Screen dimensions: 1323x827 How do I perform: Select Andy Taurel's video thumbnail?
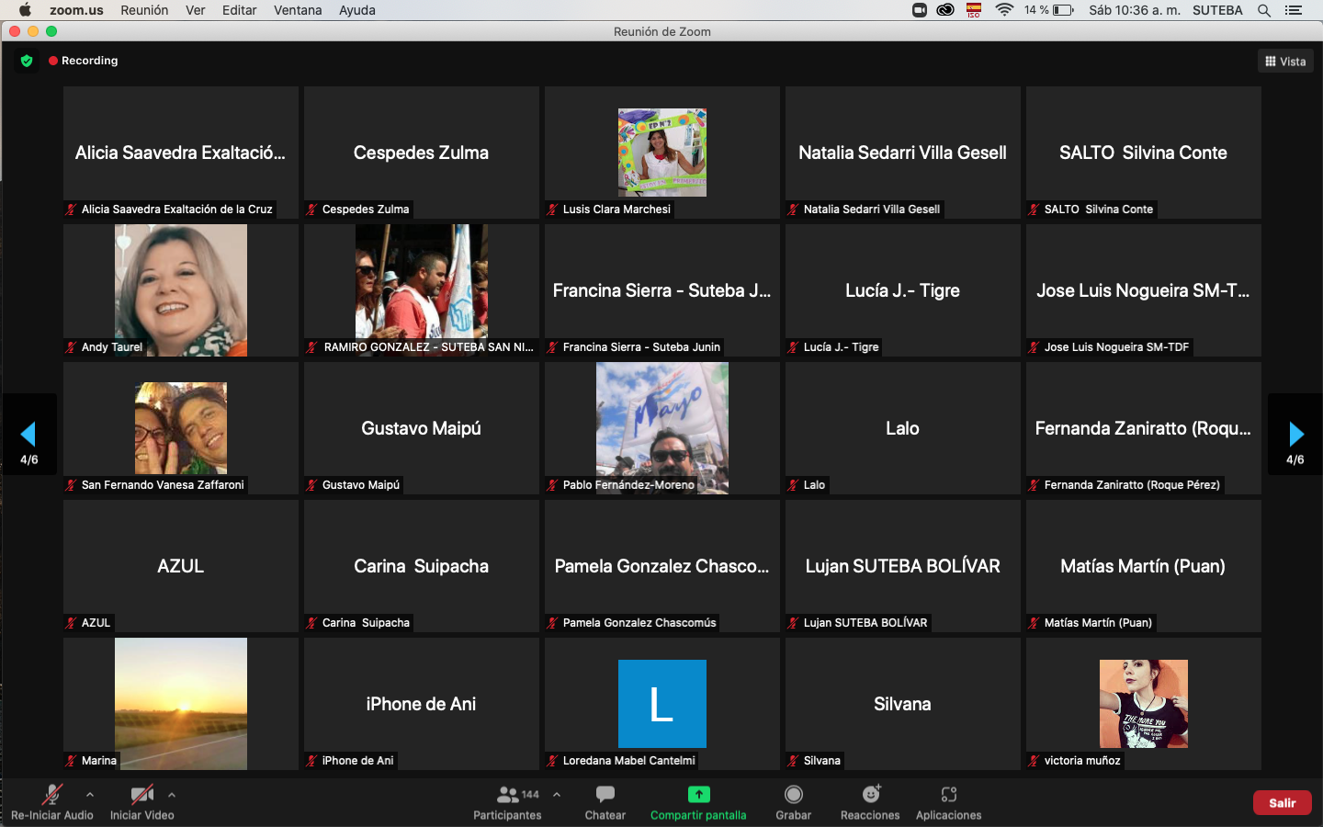[x=181, y=289]
